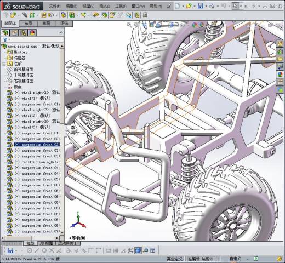285x263 pixels.
Task: Expand the 注解 annotations tree node
Action: (x=4, y=64)
